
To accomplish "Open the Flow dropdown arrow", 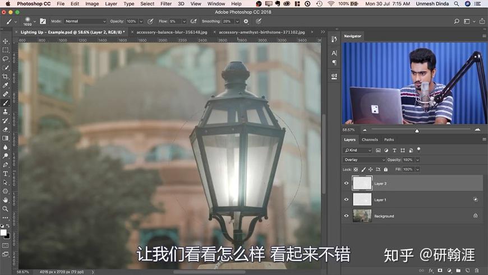I will click(x=184, y=21).
